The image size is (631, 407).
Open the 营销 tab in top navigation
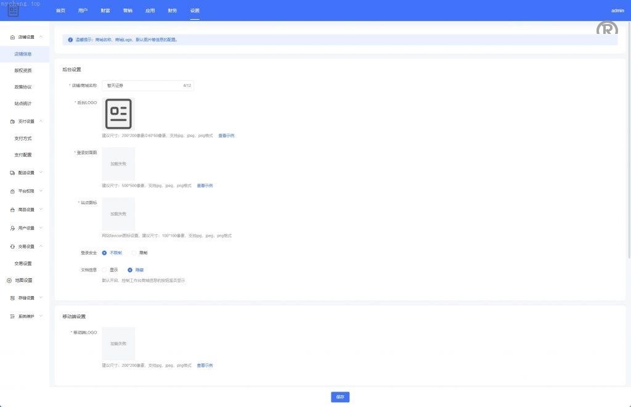tap(128, 10)
